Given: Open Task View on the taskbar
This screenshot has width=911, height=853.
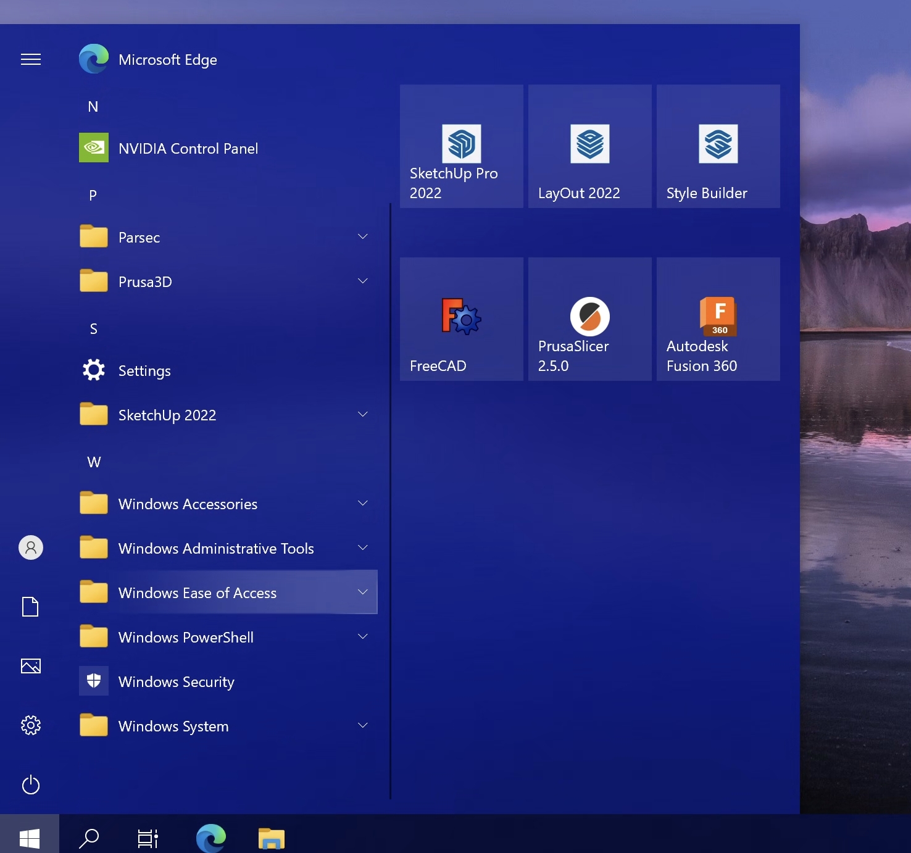Looking at the screenshot, I should [148, 838].
